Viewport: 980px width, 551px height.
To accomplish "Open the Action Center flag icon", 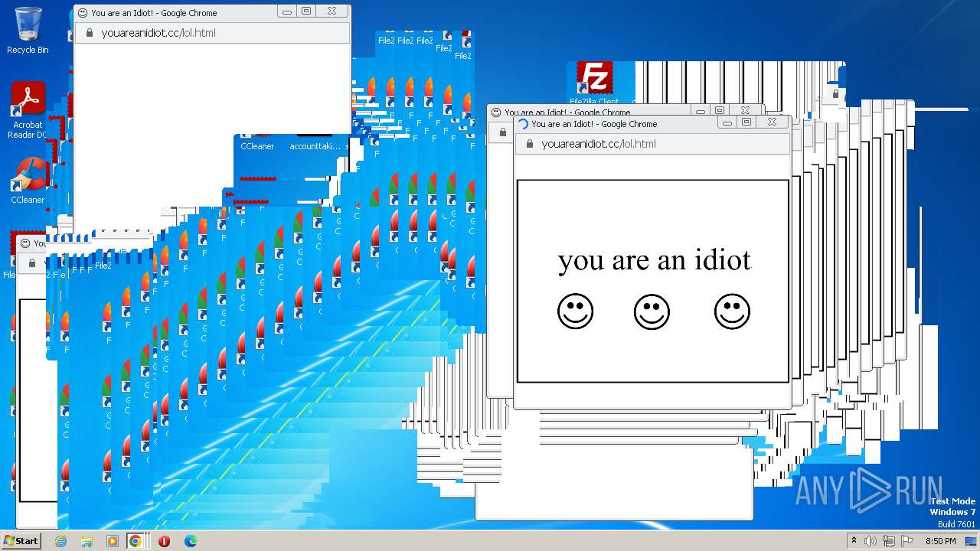I will [906, 541].
